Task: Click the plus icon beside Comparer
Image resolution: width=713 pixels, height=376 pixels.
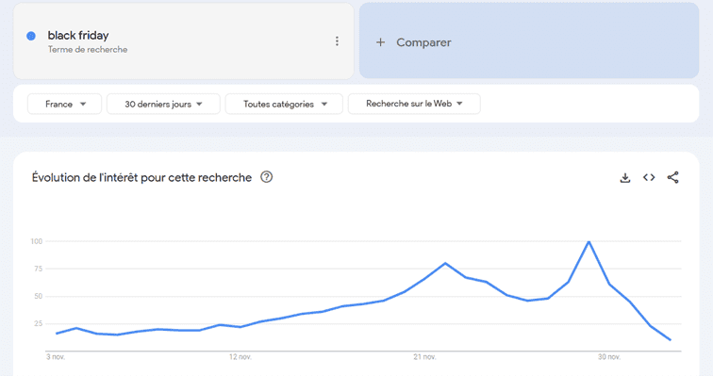Action: tap(381, 42)
